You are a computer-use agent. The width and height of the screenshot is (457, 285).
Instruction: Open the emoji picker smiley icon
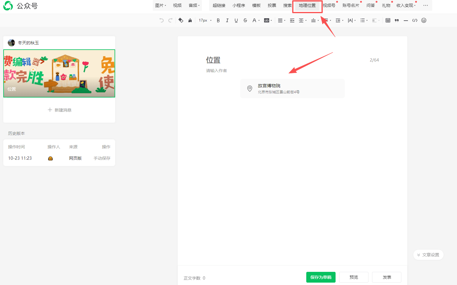click(424, 20)
